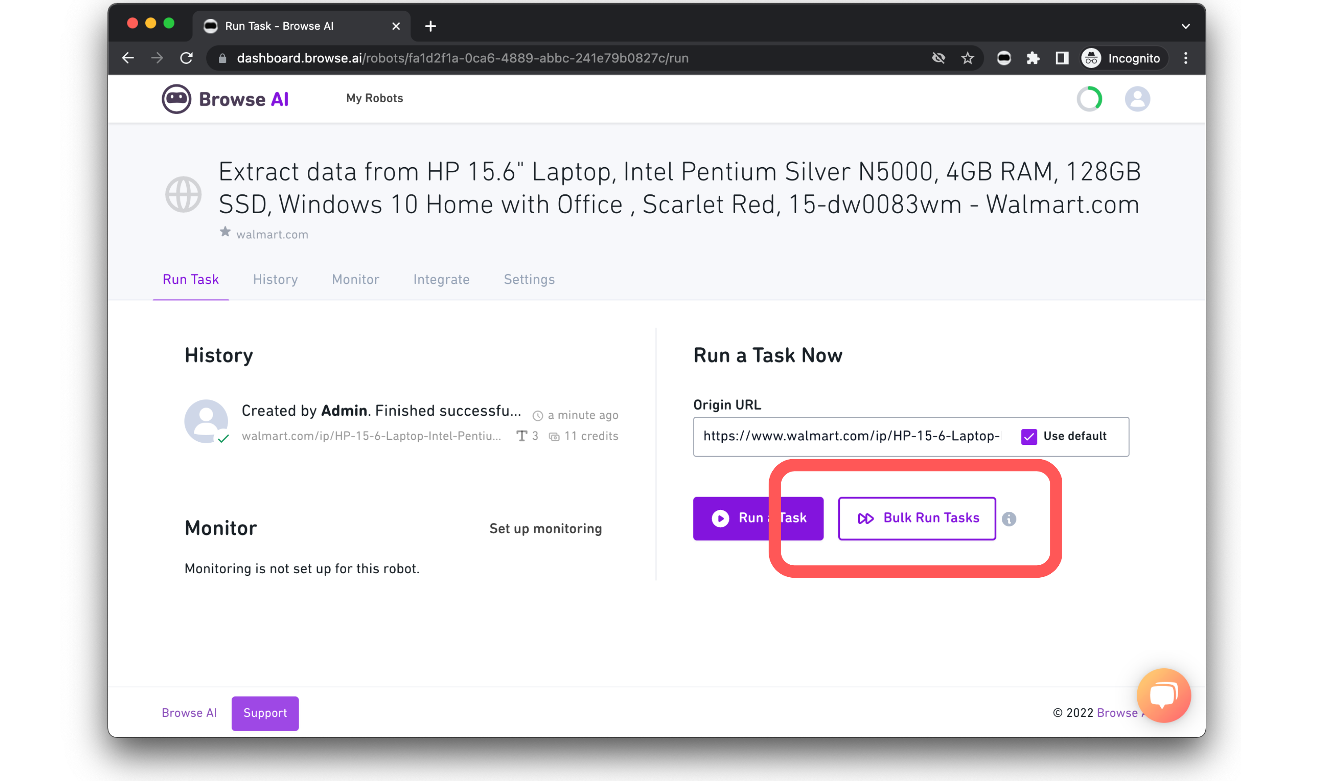Click the Incognito profile icon
The width and height of the screenshot is (1319, 781).
coord(1091,58)
